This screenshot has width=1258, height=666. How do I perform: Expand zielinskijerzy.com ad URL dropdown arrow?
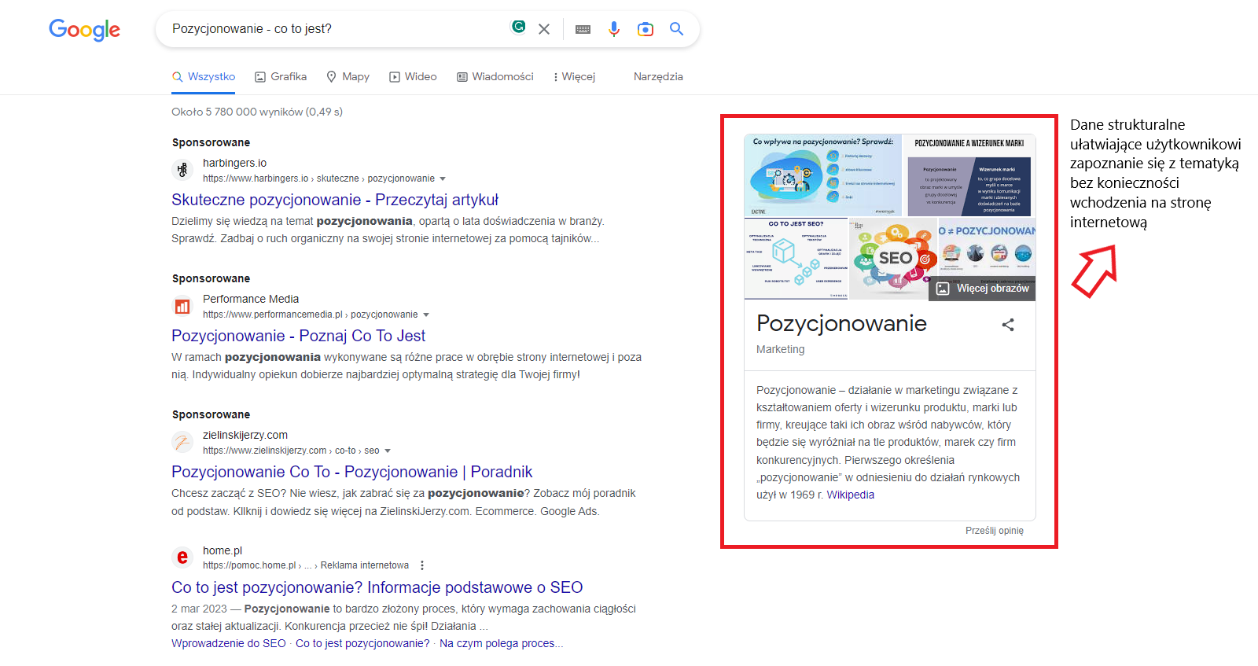[x=388, y=451]
